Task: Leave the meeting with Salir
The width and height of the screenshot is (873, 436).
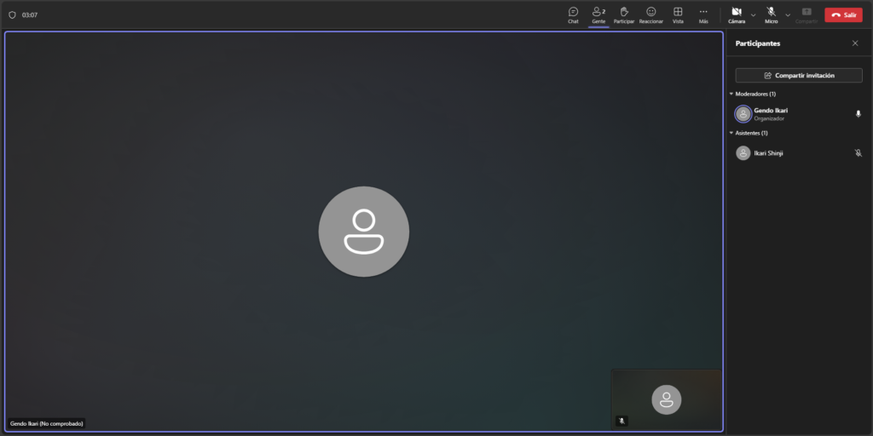Action: pos(843,15)
